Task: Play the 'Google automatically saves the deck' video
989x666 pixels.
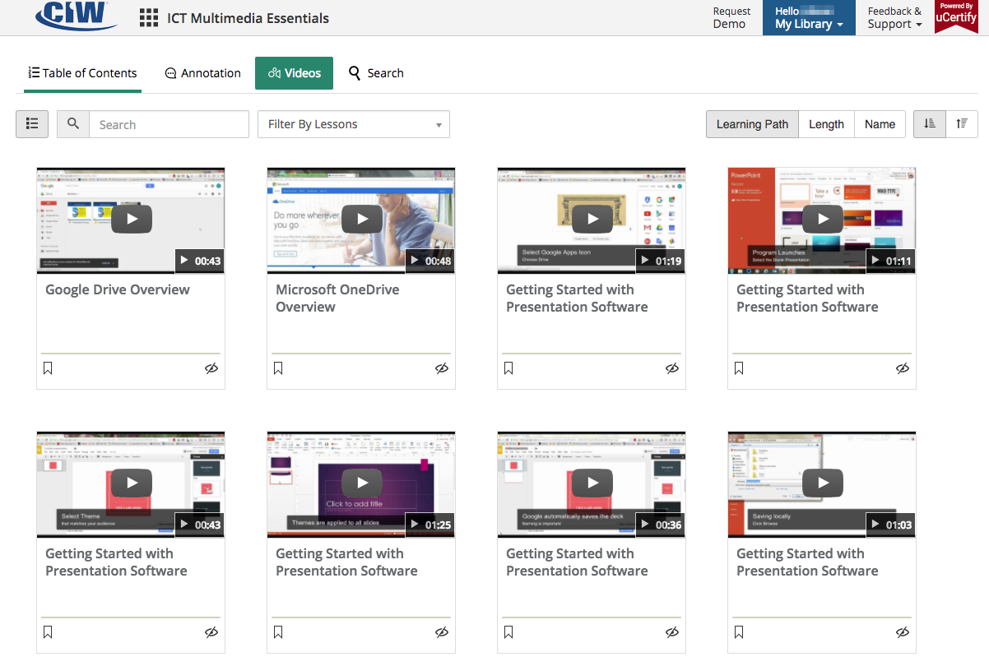Action: [x=592, y=483]
